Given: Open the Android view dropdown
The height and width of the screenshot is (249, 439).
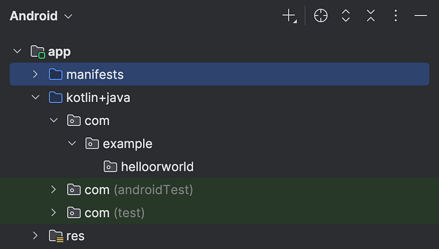Looking at the screenshot, I should (41, 16).
